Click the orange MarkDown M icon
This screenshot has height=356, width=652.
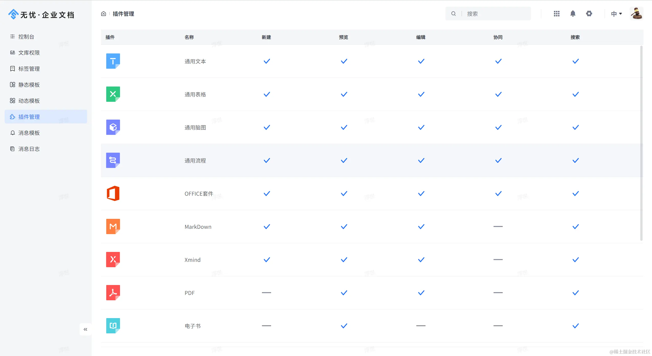tap(113, 226)
